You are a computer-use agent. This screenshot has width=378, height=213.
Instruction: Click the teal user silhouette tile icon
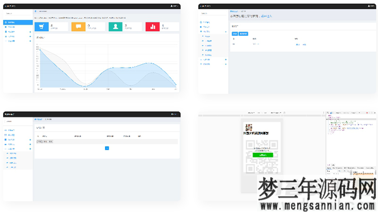point(115,27)
